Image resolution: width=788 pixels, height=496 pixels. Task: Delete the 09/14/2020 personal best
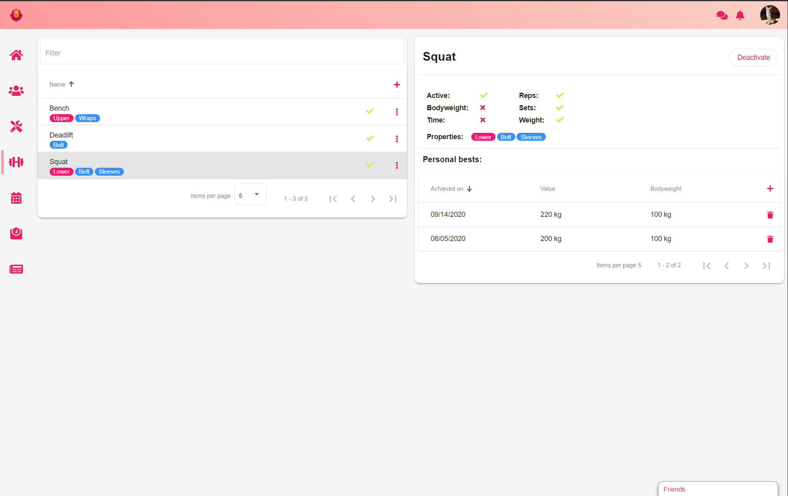point(770,215)
